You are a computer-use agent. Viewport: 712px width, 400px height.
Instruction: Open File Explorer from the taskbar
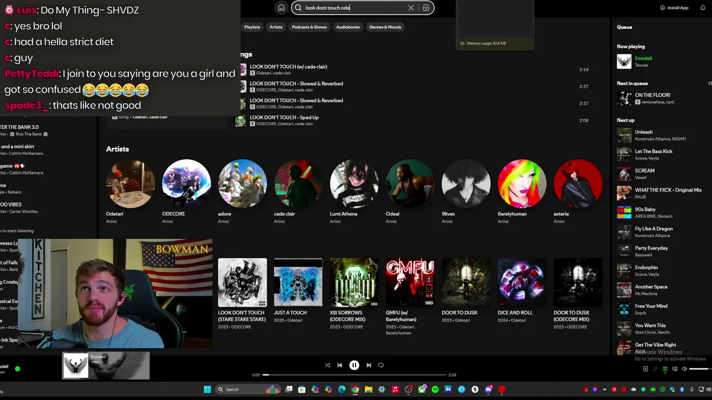[368, 389]
